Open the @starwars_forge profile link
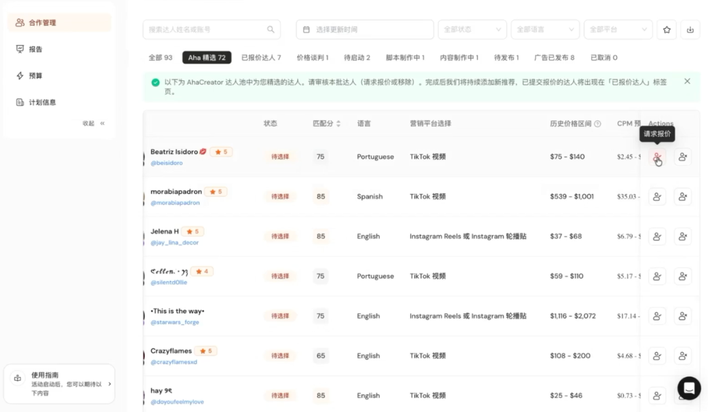 click(175, 322)
